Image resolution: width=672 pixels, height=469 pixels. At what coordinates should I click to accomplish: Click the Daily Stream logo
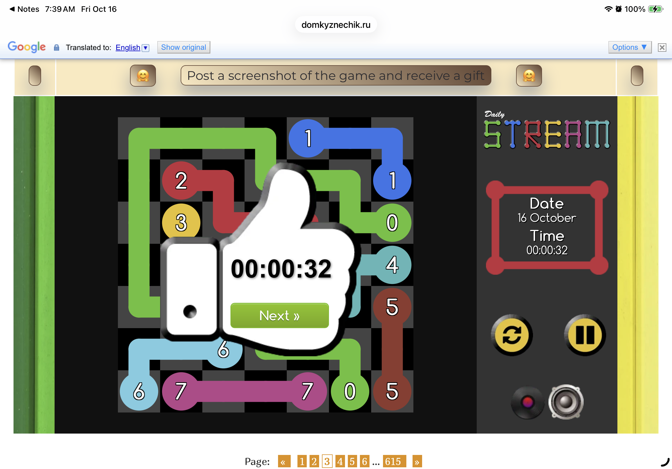546,130
